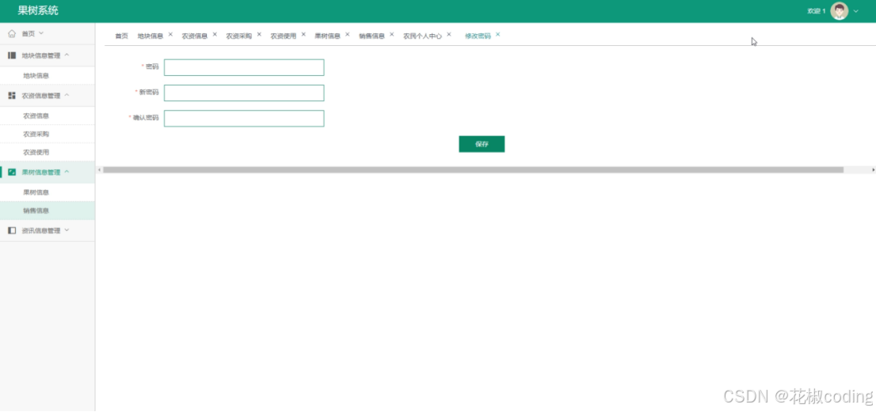876x412 pixels.
Task: Switch to the 首页 tab
Action: [122, 36]
